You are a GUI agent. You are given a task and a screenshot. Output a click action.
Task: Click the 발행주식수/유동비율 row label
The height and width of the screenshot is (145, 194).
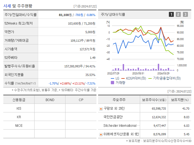pyautogui.click(x=20, y=66)
